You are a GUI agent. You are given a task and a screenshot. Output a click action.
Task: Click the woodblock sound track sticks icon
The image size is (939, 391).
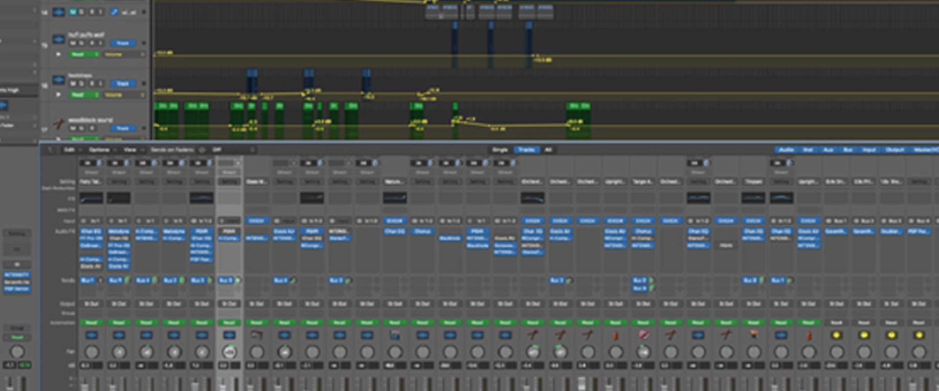(x=59, y=124)
